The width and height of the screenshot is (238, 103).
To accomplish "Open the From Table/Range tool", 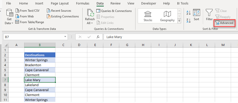I will point(17,22).
